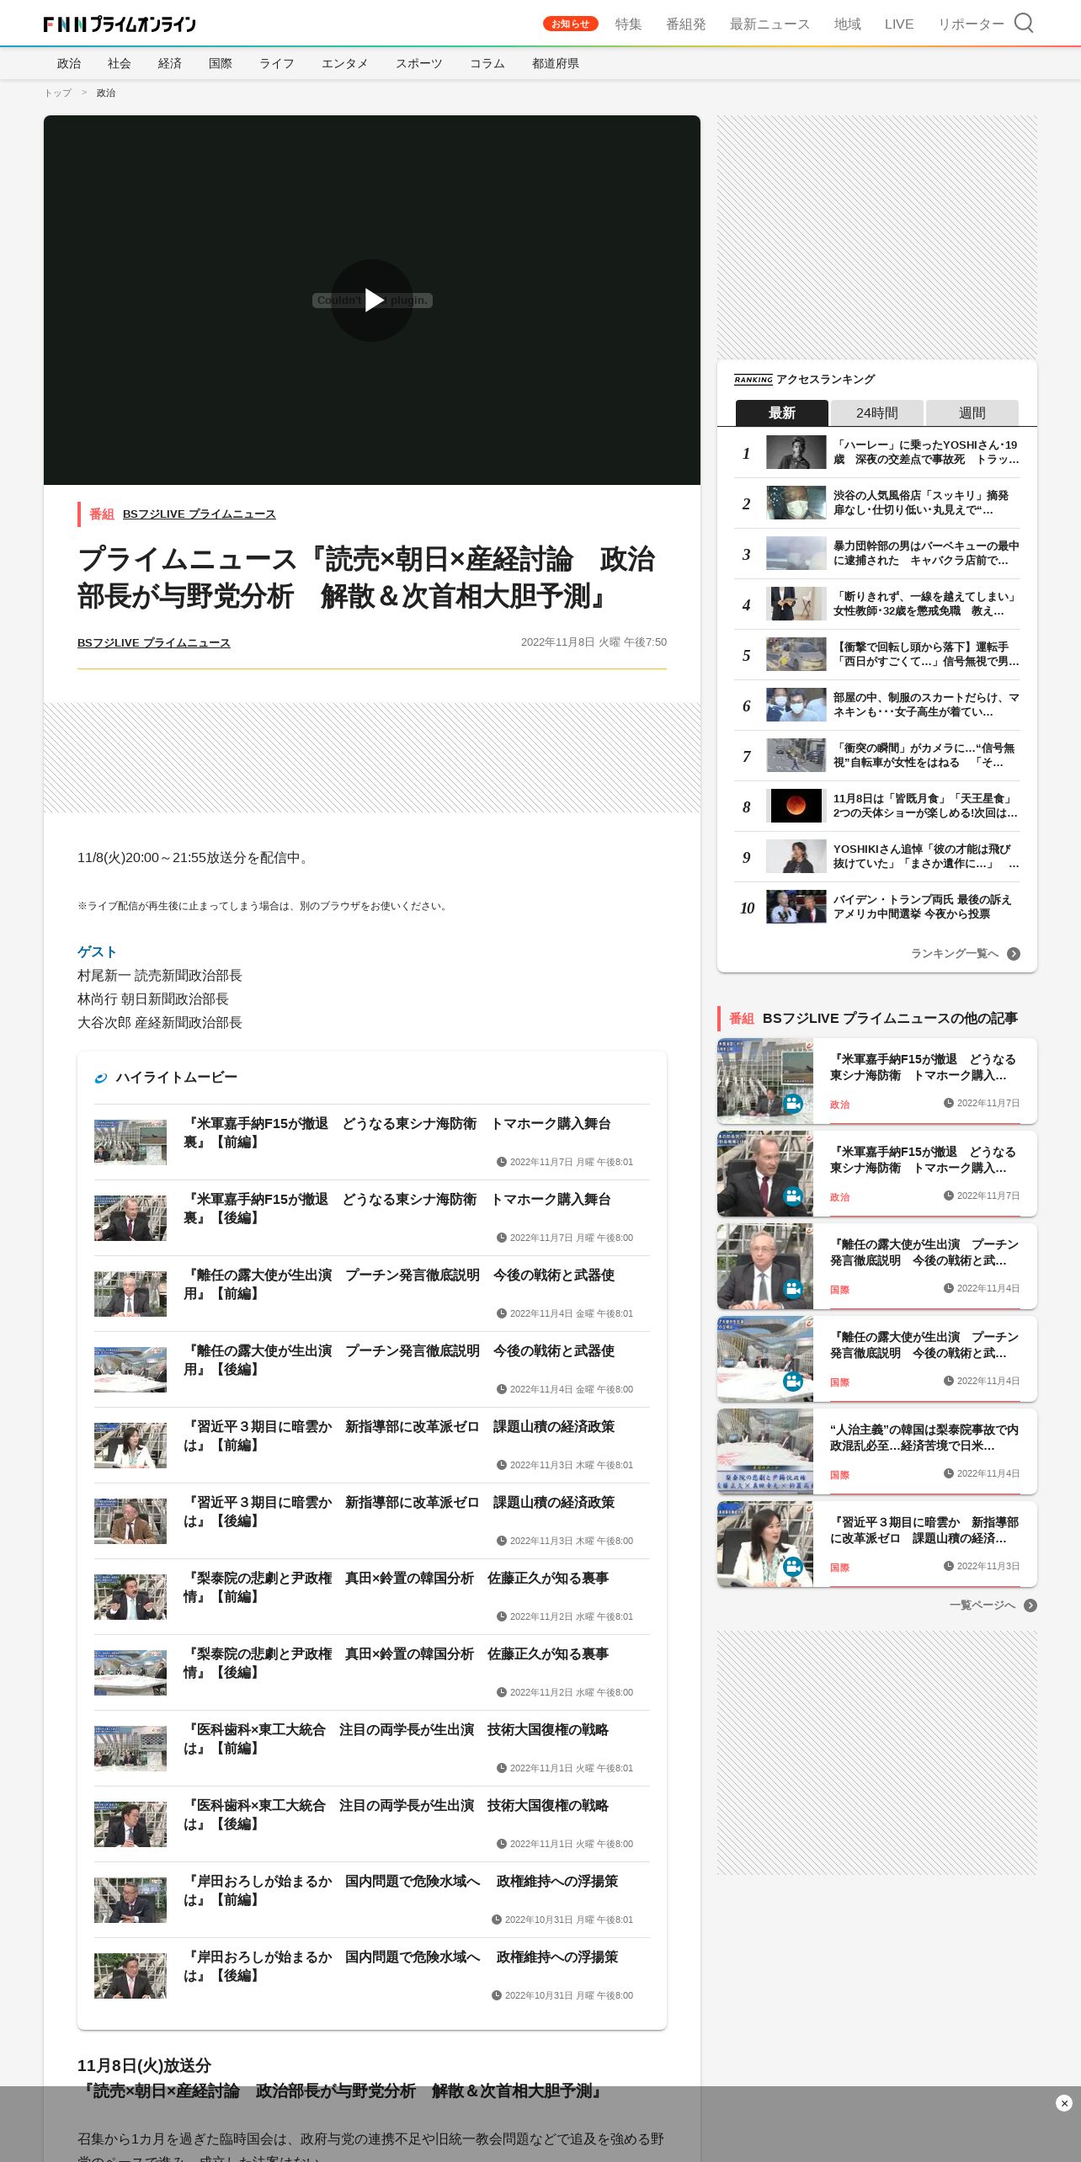This screenshot has width=1081, height=2162.
Task: Open 最新ニュース in top navigation
Action: (x=770, y=24)
